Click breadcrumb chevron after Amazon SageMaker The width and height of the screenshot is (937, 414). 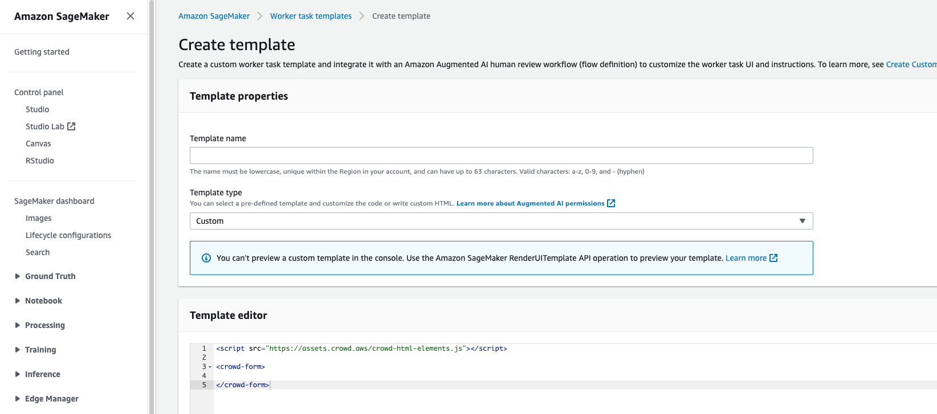(260, 16)
